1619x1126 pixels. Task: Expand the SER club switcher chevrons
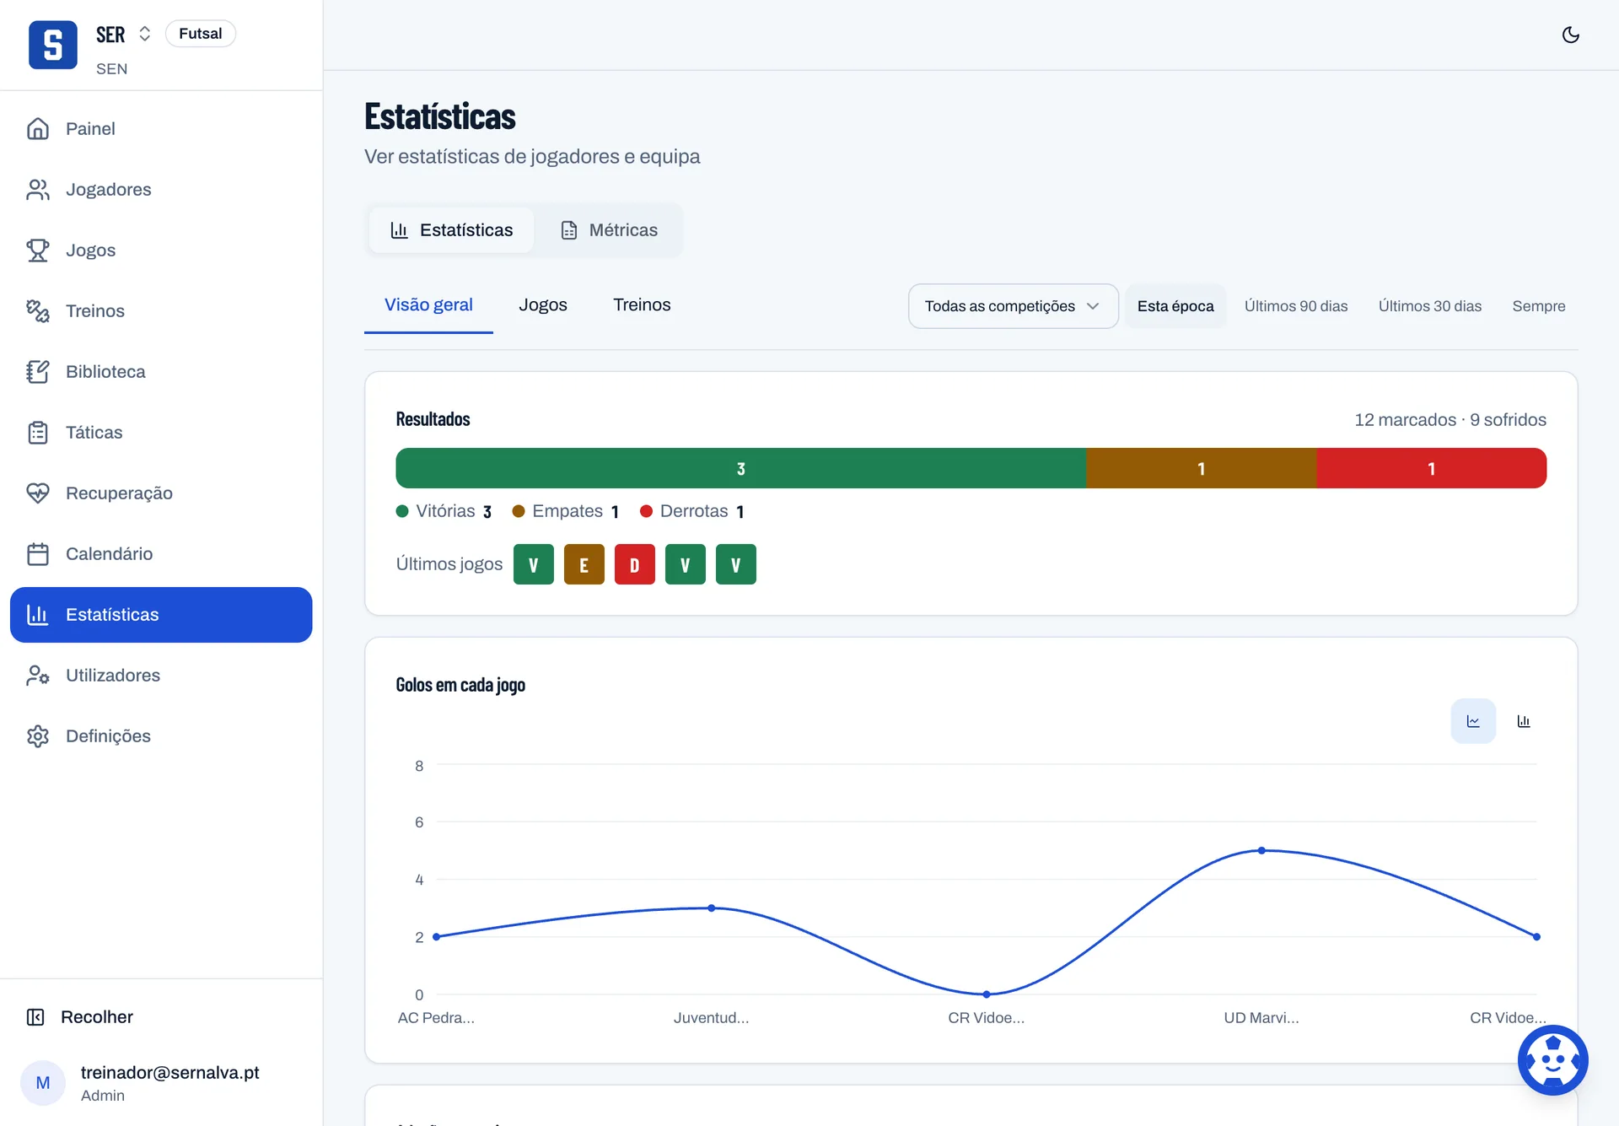click(x=145, y=34)
